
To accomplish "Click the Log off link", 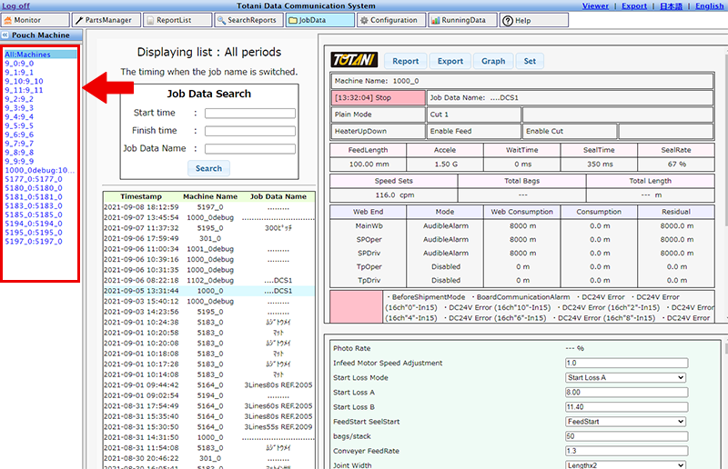I will point(16,5).
